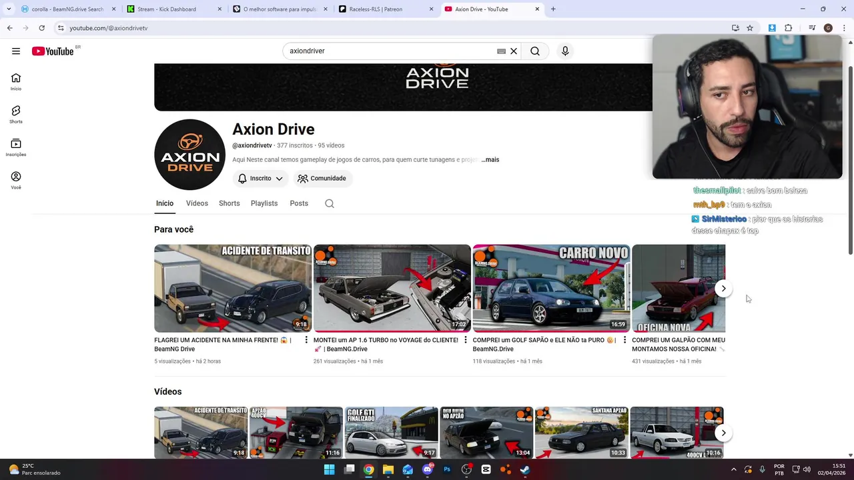Click the Axion Drive channel name heading
This screenshot has height=480, width=854.
[x=273, y=129]
